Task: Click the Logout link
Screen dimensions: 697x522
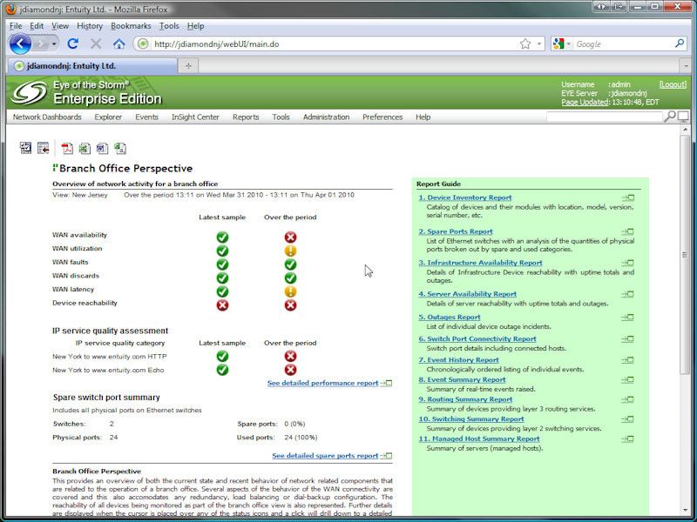Action: click(x=673, y=84)
